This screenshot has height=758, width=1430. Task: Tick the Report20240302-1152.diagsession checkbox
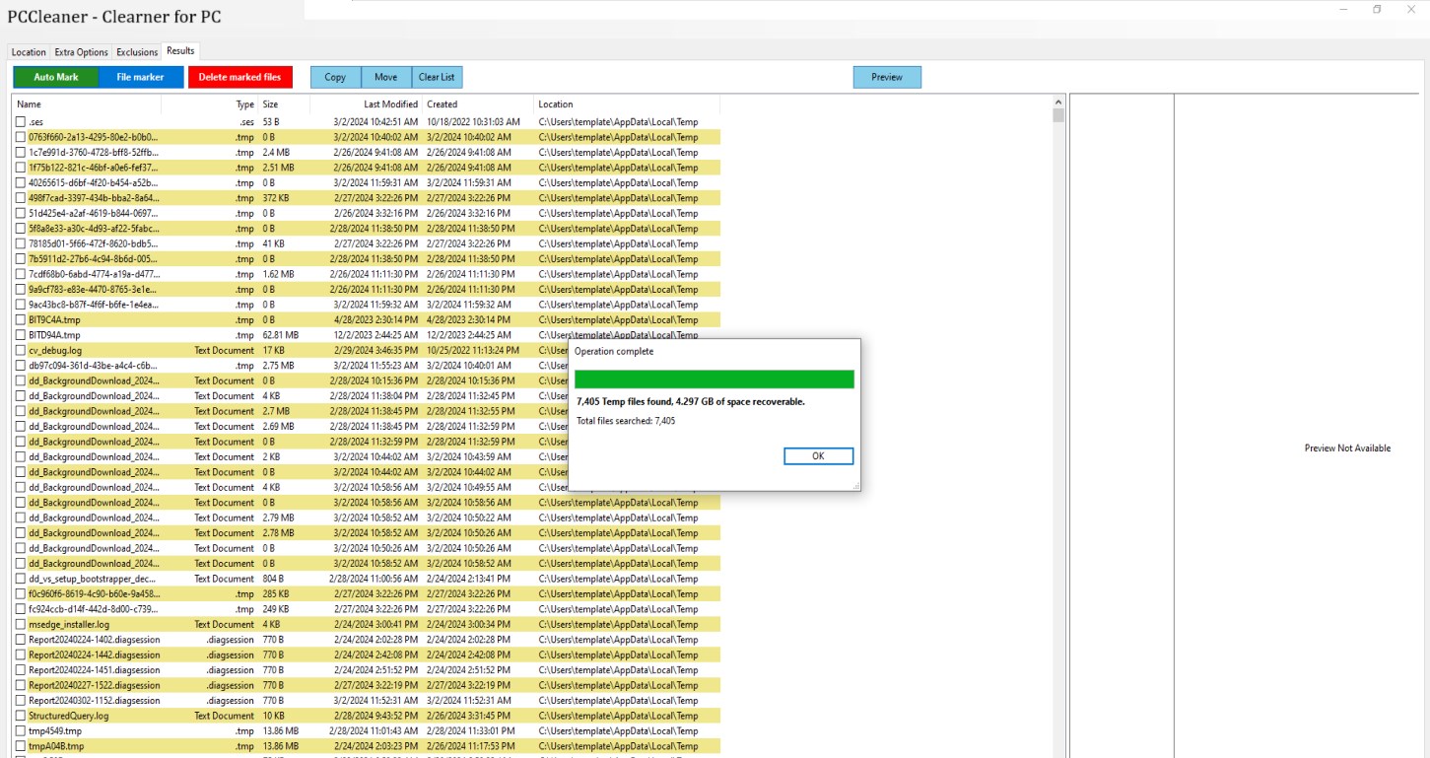click(x=20, y=701)
